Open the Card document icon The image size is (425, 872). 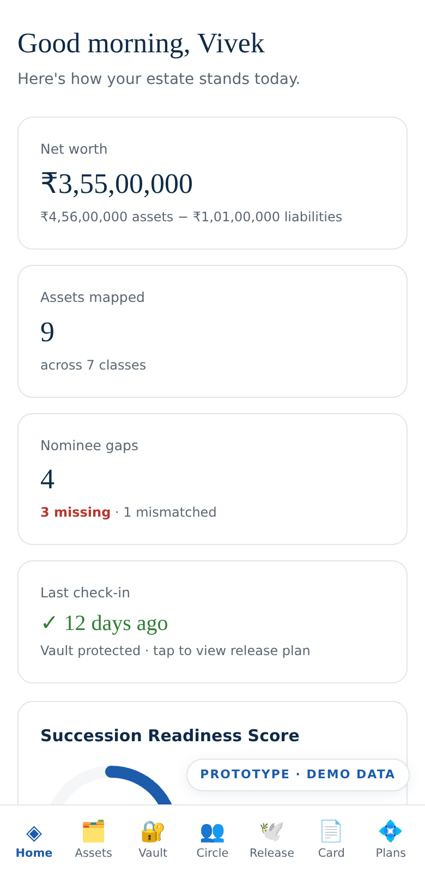(x=331, y=831)
